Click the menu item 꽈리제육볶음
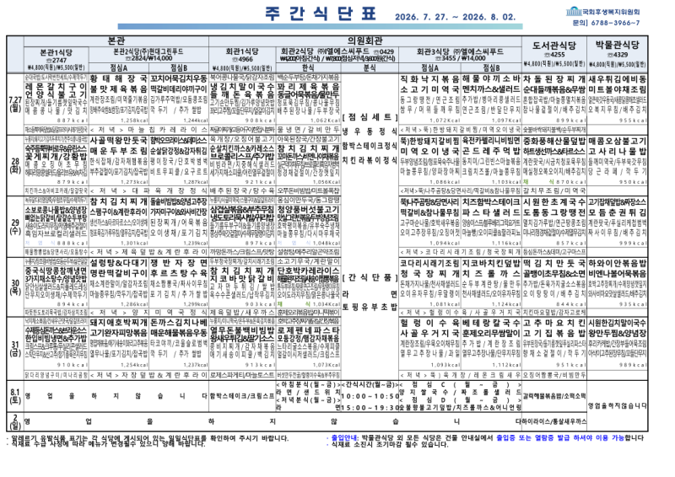The width and height of the screenshot is (675, 477). (308, 86)
